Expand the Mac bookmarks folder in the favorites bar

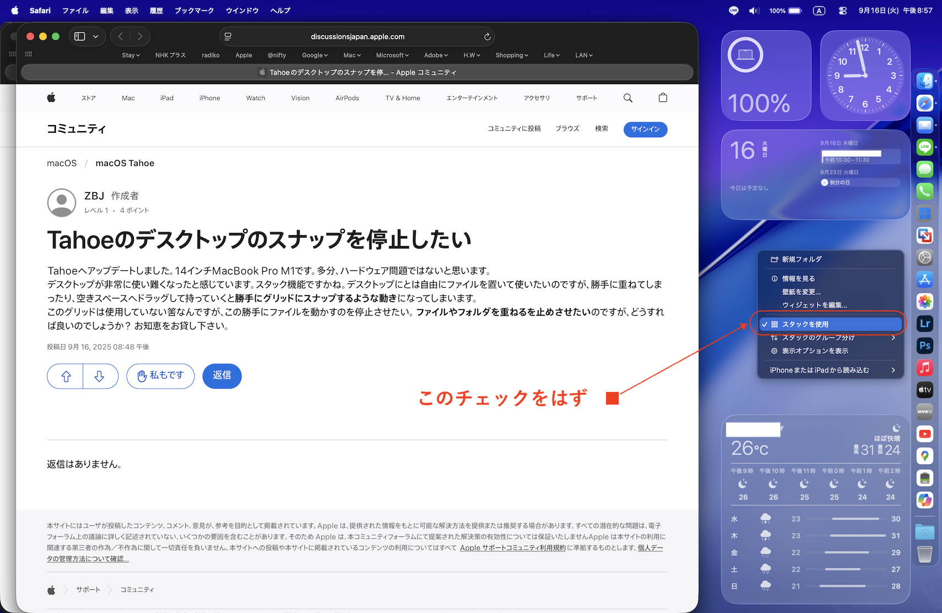coord(352,55)
